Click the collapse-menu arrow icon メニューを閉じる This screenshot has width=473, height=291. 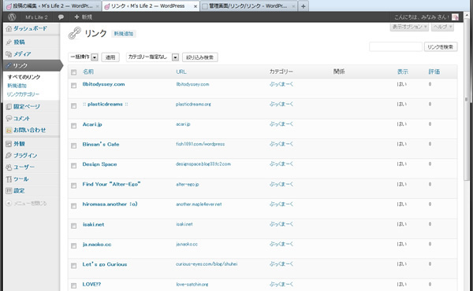(9, 204)
